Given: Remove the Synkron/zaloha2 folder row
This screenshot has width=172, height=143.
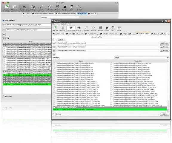Looking at the screenshot, I should pos(54,51).
